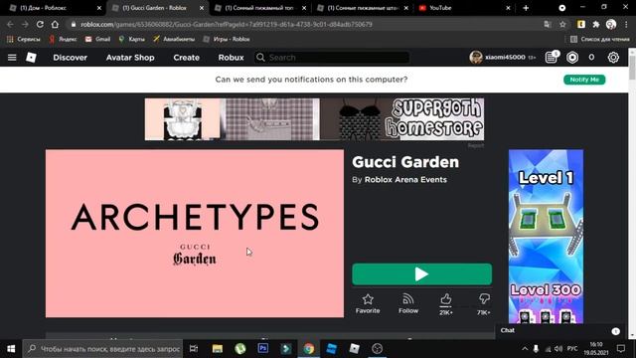Image resolution: width=636 pixels, height=358 pixels.
Task: Click the Windows taskbar search box
Action: 102,349
